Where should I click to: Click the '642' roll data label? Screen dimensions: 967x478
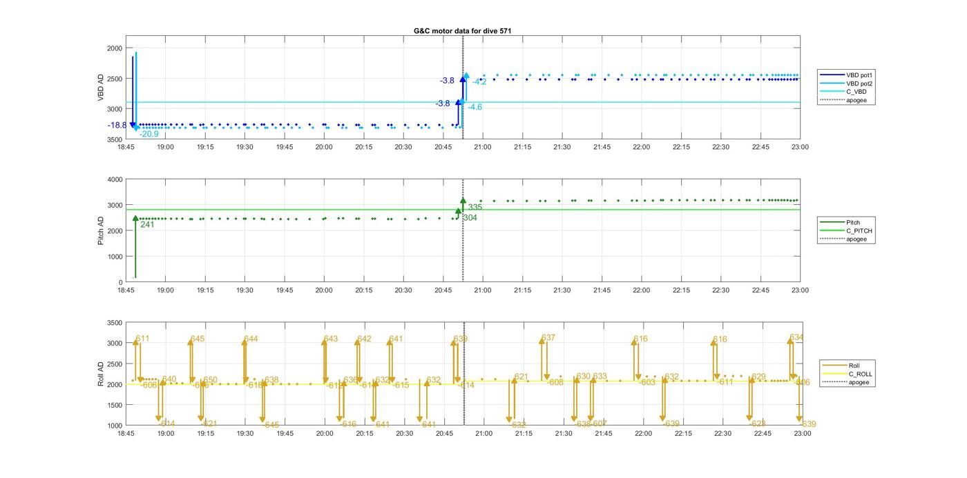(x=364, y=339)
